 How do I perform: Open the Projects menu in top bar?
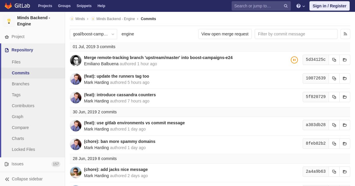(45, 6)
